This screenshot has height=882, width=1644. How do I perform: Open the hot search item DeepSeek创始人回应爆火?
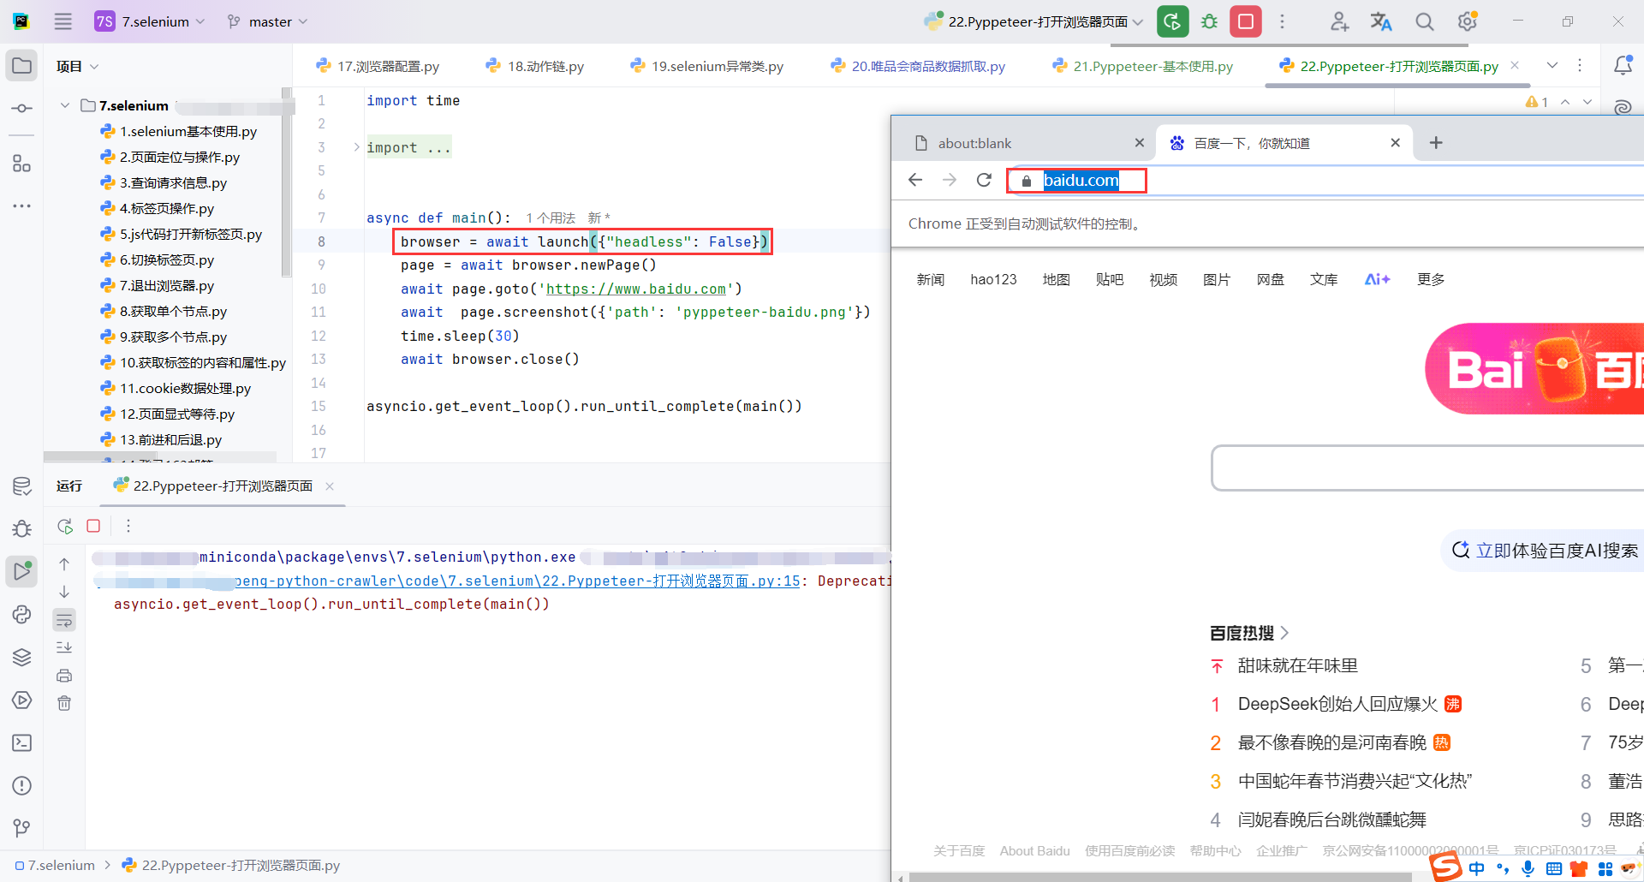point(1337,704)
